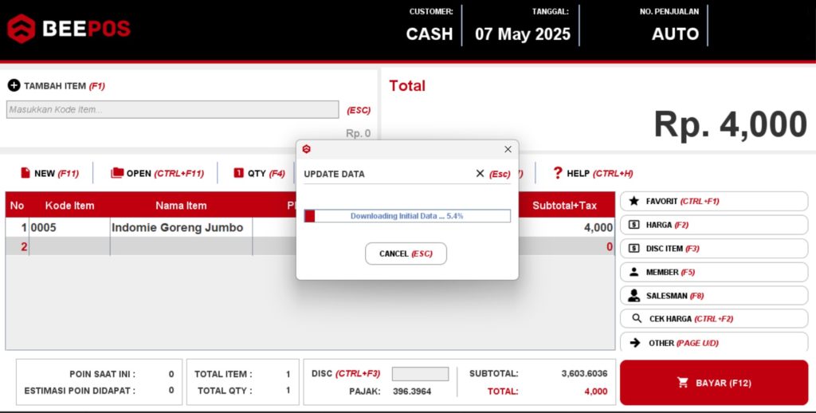
Task: Focus the Masukkan Kode Item field
Action: click(172, 109)
